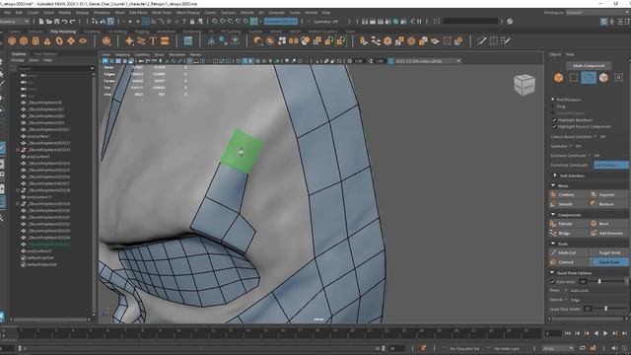Select Edge component icon in Modeling Toolkit
The image size is (631, 355).
point(589,78)
